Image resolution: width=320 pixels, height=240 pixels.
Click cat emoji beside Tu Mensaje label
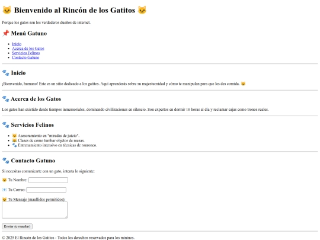click(x=4, y=199)
